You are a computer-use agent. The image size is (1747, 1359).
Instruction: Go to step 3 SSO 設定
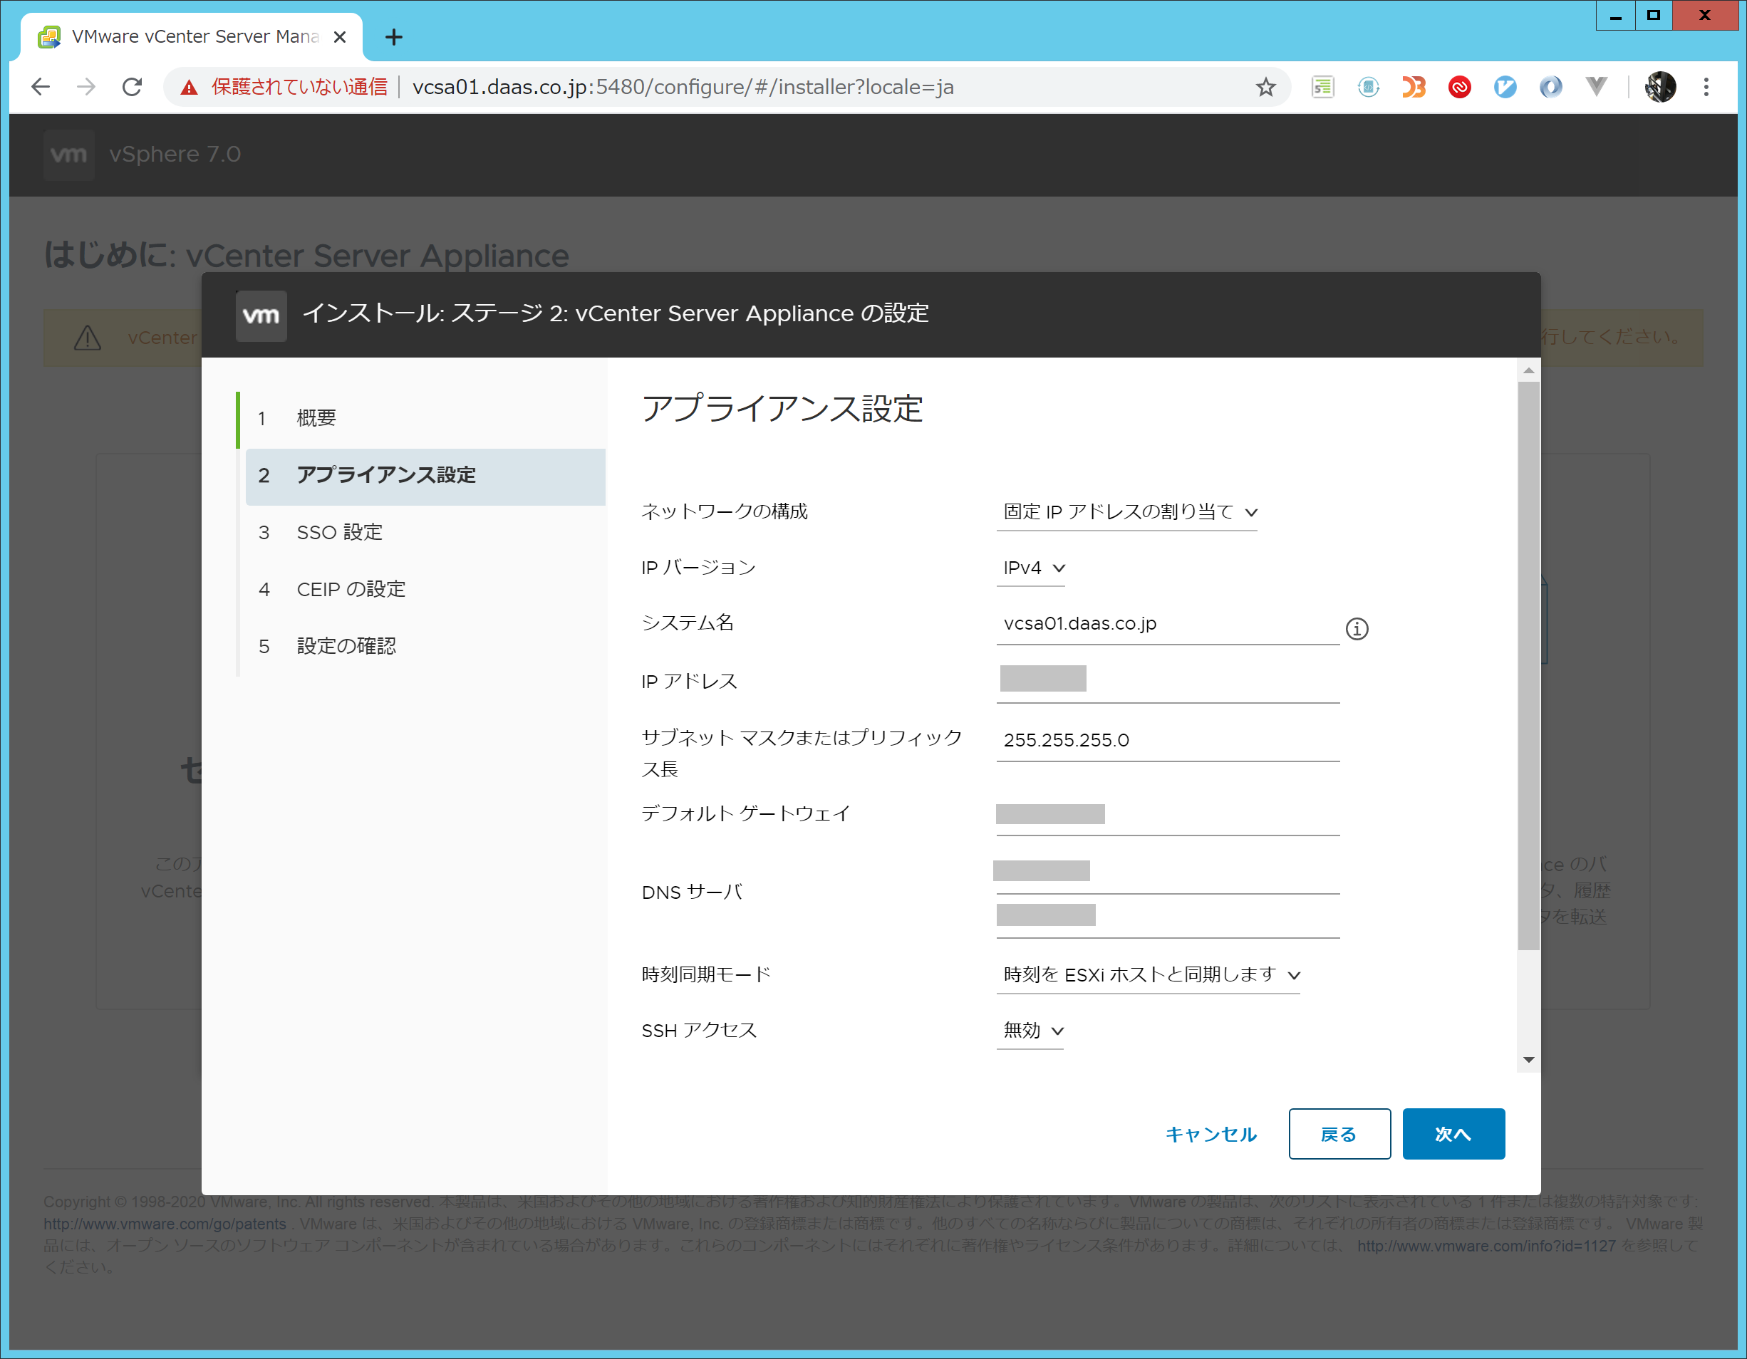click(425, 533)
